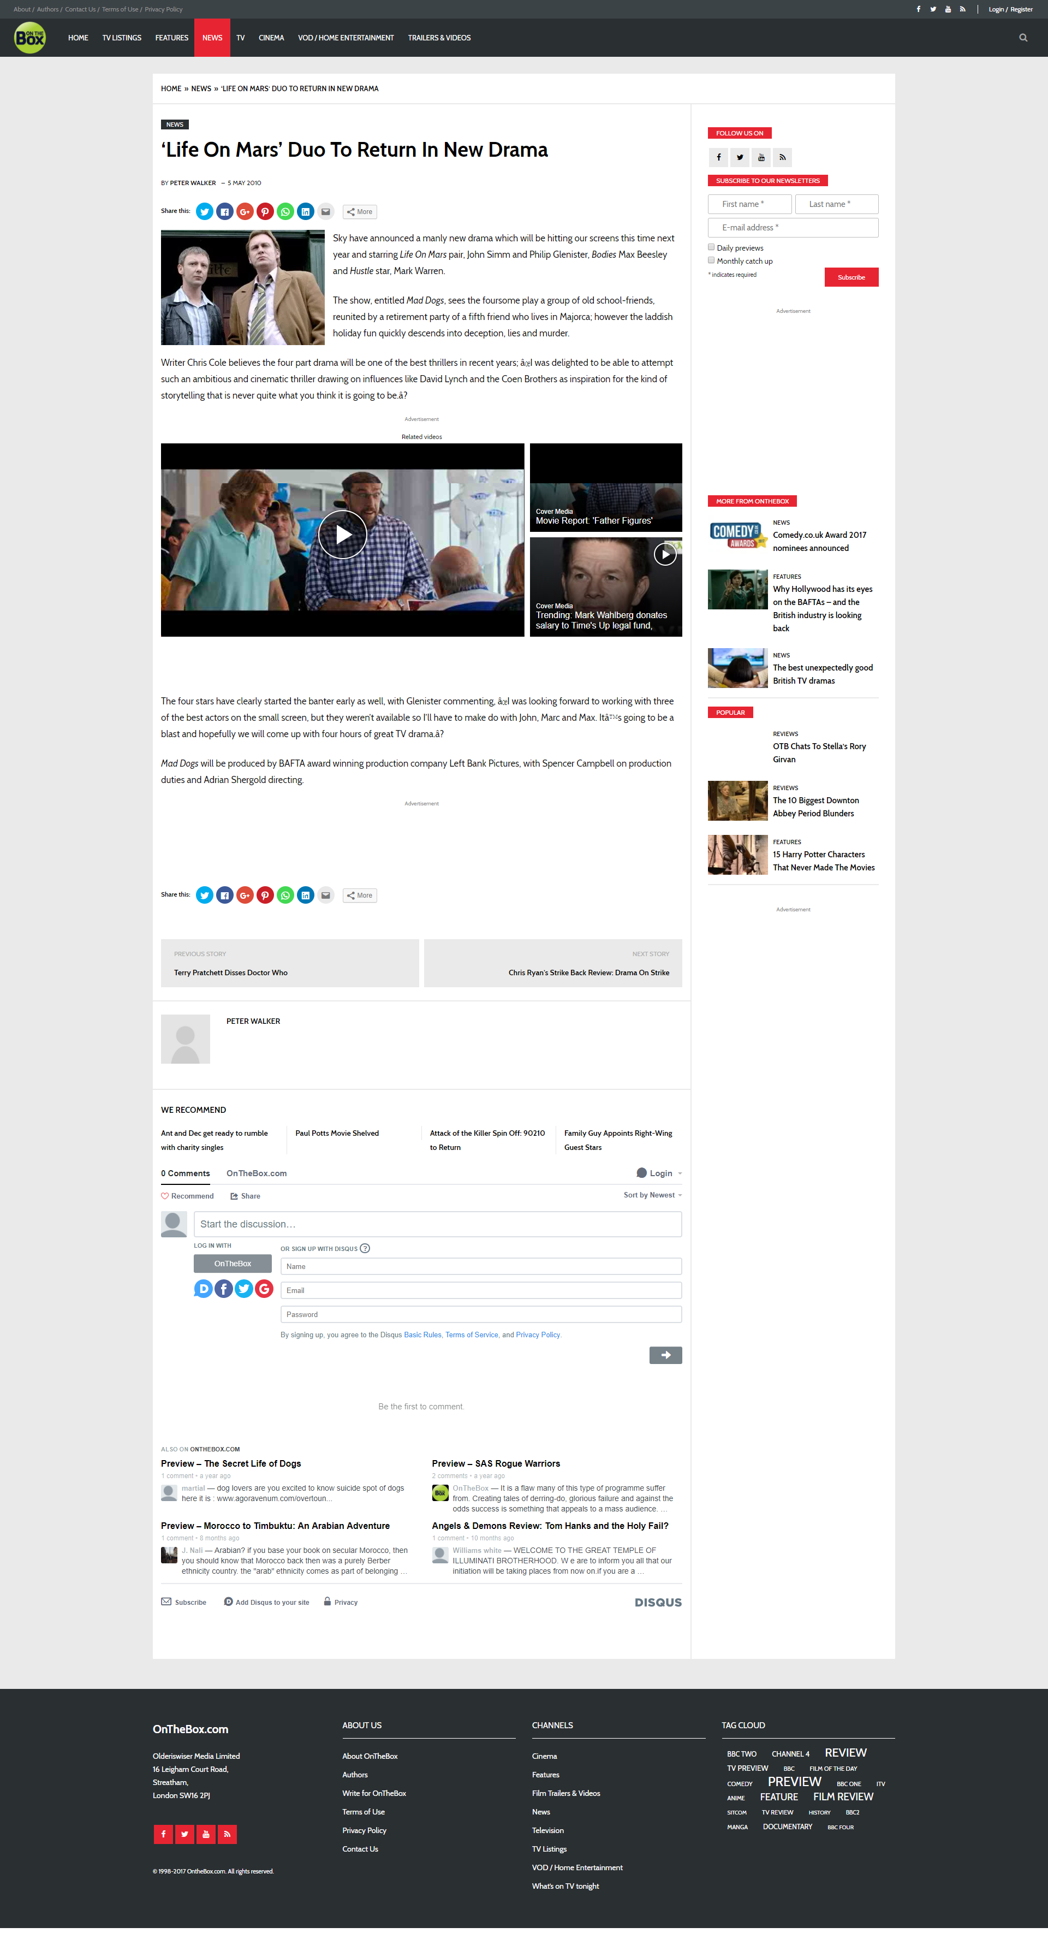This screenshot has width=1048, height=1939.
Task: Play the main related video
Action: (x=342, y=535)
